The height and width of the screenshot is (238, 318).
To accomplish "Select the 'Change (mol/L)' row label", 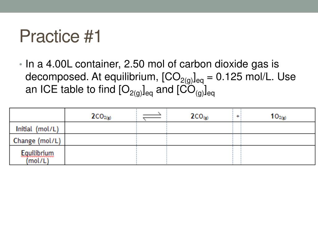I will coord(37,141).
